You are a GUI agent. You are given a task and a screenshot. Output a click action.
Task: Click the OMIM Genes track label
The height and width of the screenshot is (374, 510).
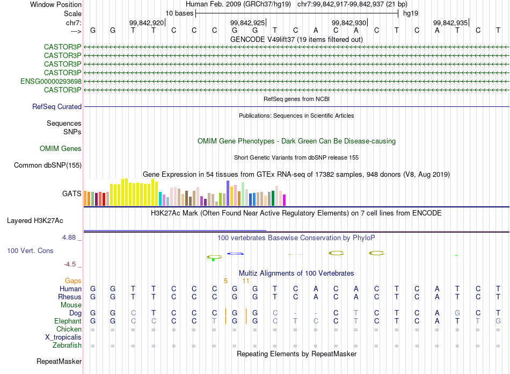pos(61,149)
